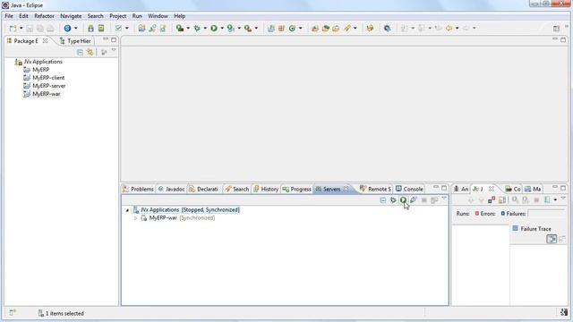Image resolution: width=573 pixels, height=322 pixels.
Task: Click the green Run button in main toolbar
Action: pyautogui.click(x=214, y=28)
